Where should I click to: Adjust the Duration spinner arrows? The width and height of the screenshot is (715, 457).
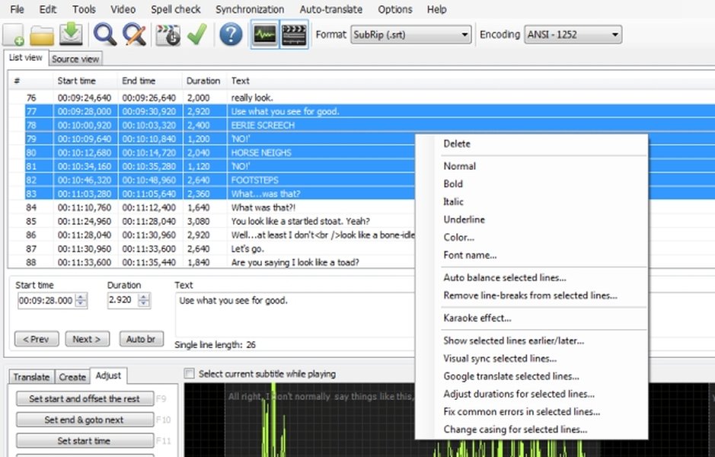pyautogui.click(x=144, y=299)
